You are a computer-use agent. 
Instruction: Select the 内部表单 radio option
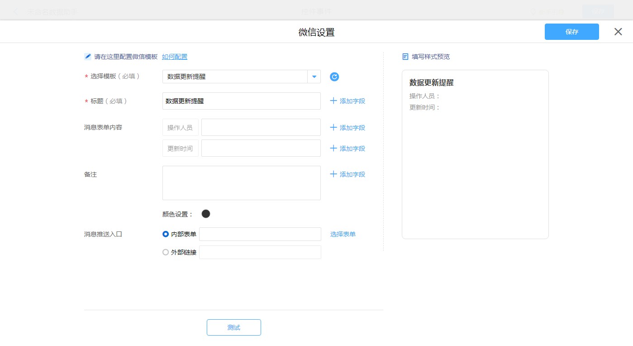coord(166,234)
